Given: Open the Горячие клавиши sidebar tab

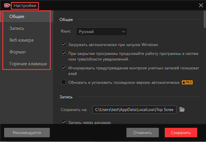Looking at the screenshot, I should tap(27, 64).
